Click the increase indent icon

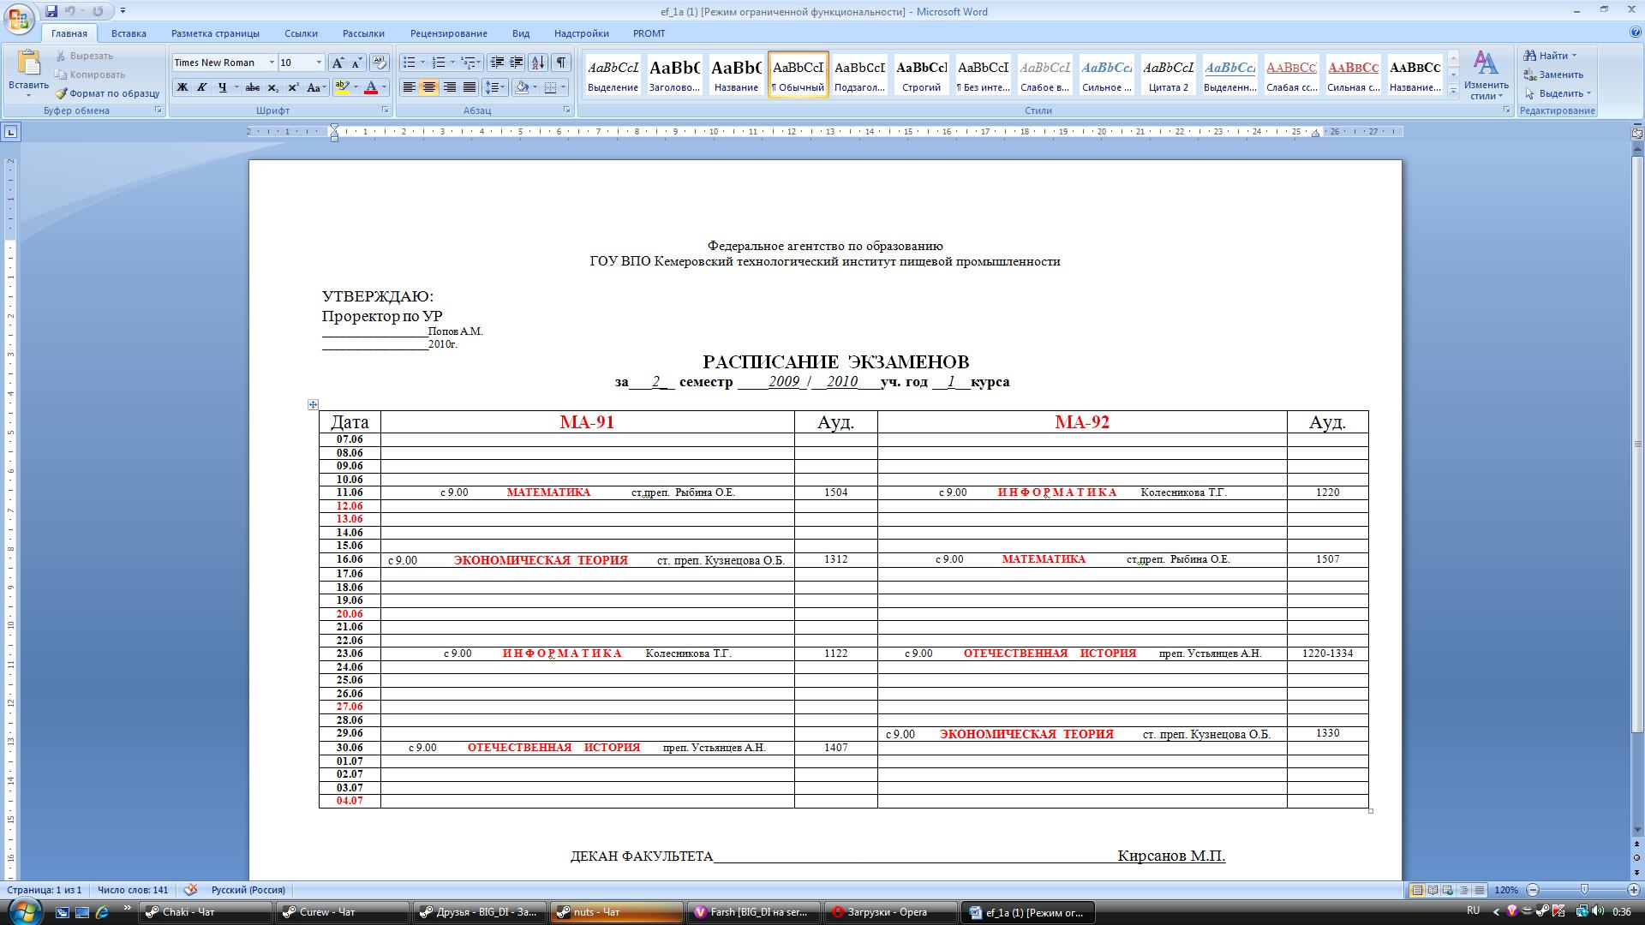point(517,63)
